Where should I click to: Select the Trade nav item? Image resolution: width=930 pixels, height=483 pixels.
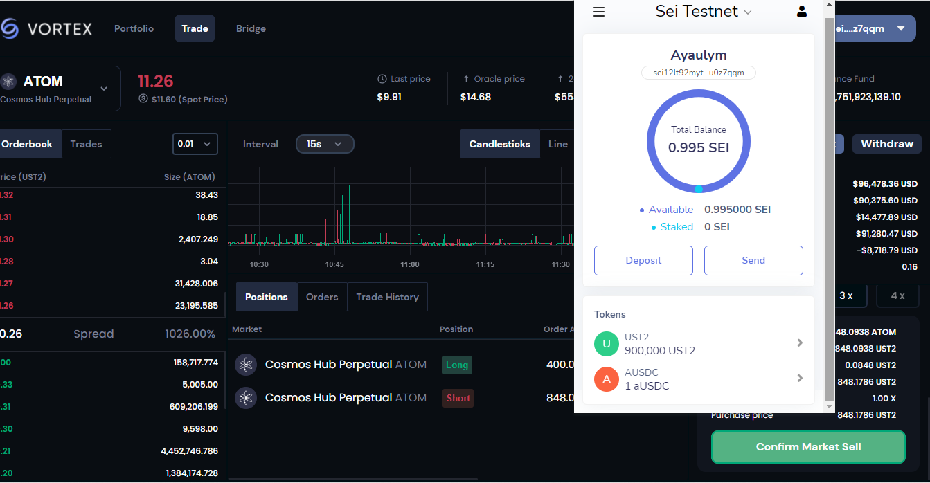coord(195,28)
